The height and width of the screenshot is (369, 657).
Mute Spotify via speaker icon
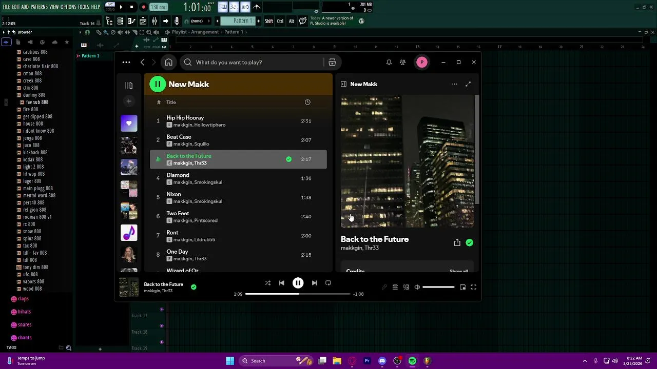[417, 287]
